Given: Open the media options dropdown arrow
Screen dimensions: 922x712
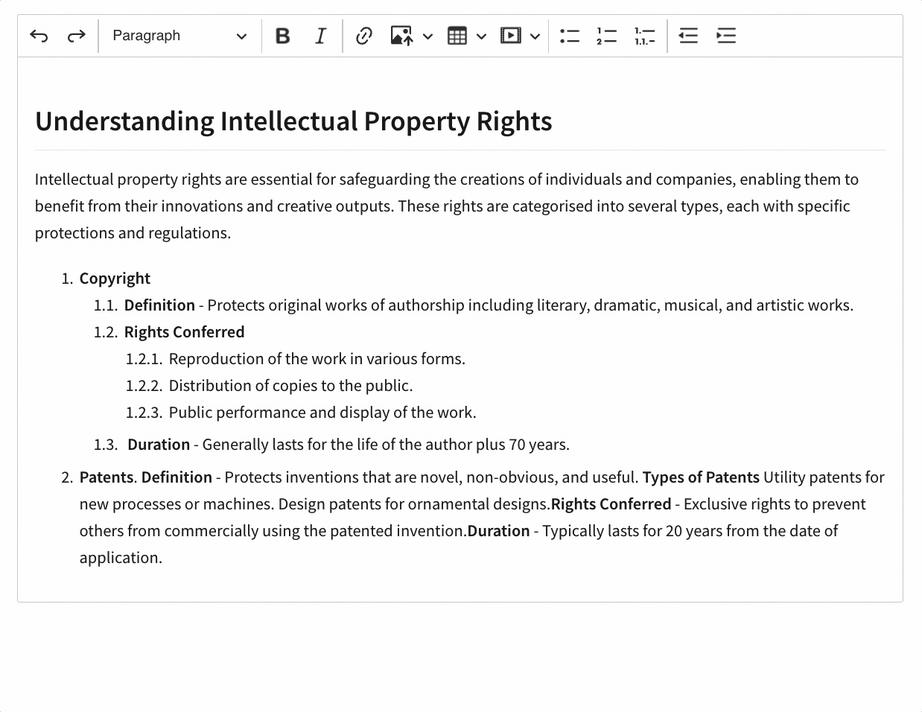Looking at the screenshot, I should [x=535, y=36].
